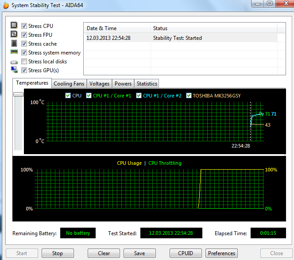
Task: Click the vertical graph scale slider handle
Action: [19, 94]
